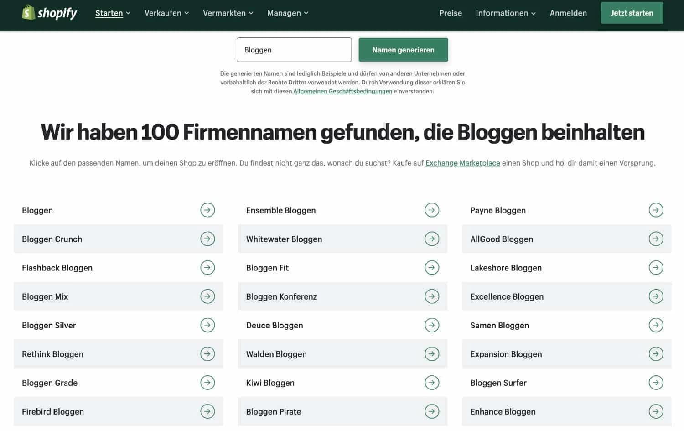Click the arrow beside "Kiwi Bloggen"

pos(432,382)
